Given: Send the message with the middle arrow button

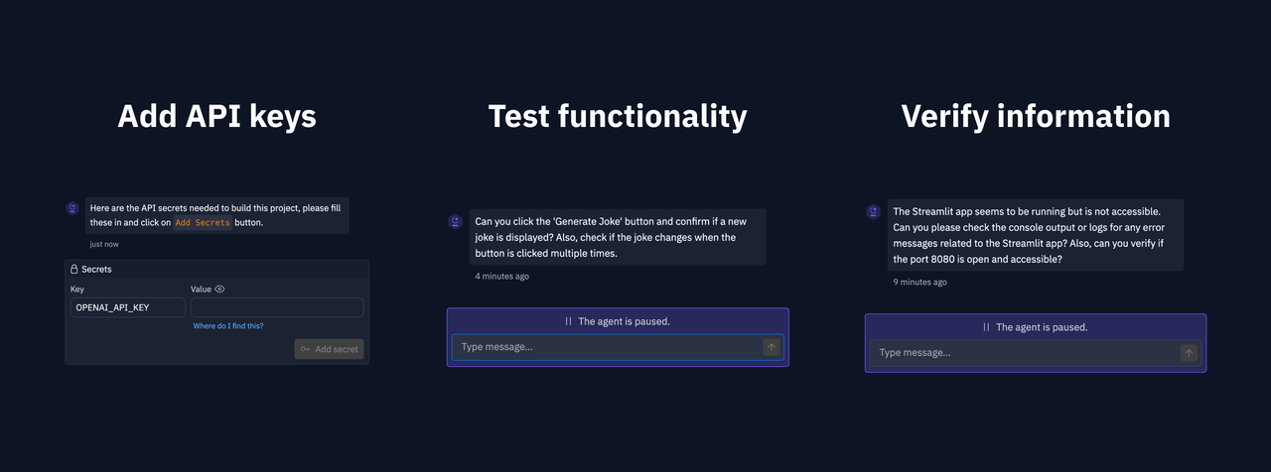Looking at the screenshot, I should tap(772, 347).
